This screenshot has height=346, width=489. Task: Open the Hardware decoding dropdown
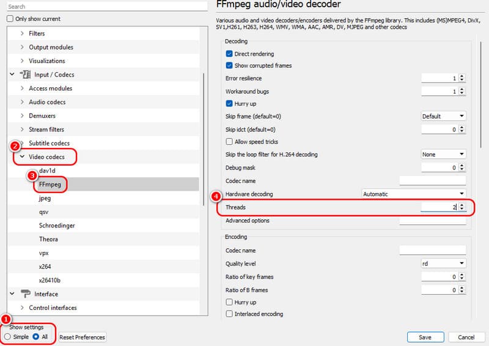(413, 194)
